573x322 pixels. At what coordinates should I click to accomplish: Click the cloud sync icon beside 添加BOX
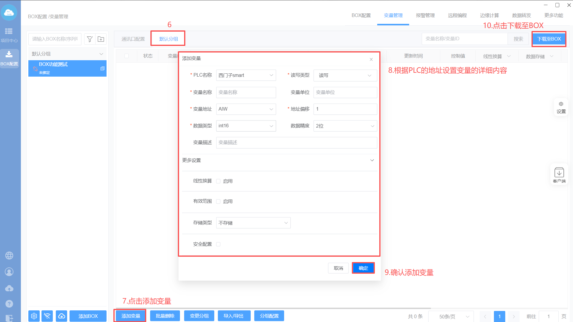(x=61, y=316)
